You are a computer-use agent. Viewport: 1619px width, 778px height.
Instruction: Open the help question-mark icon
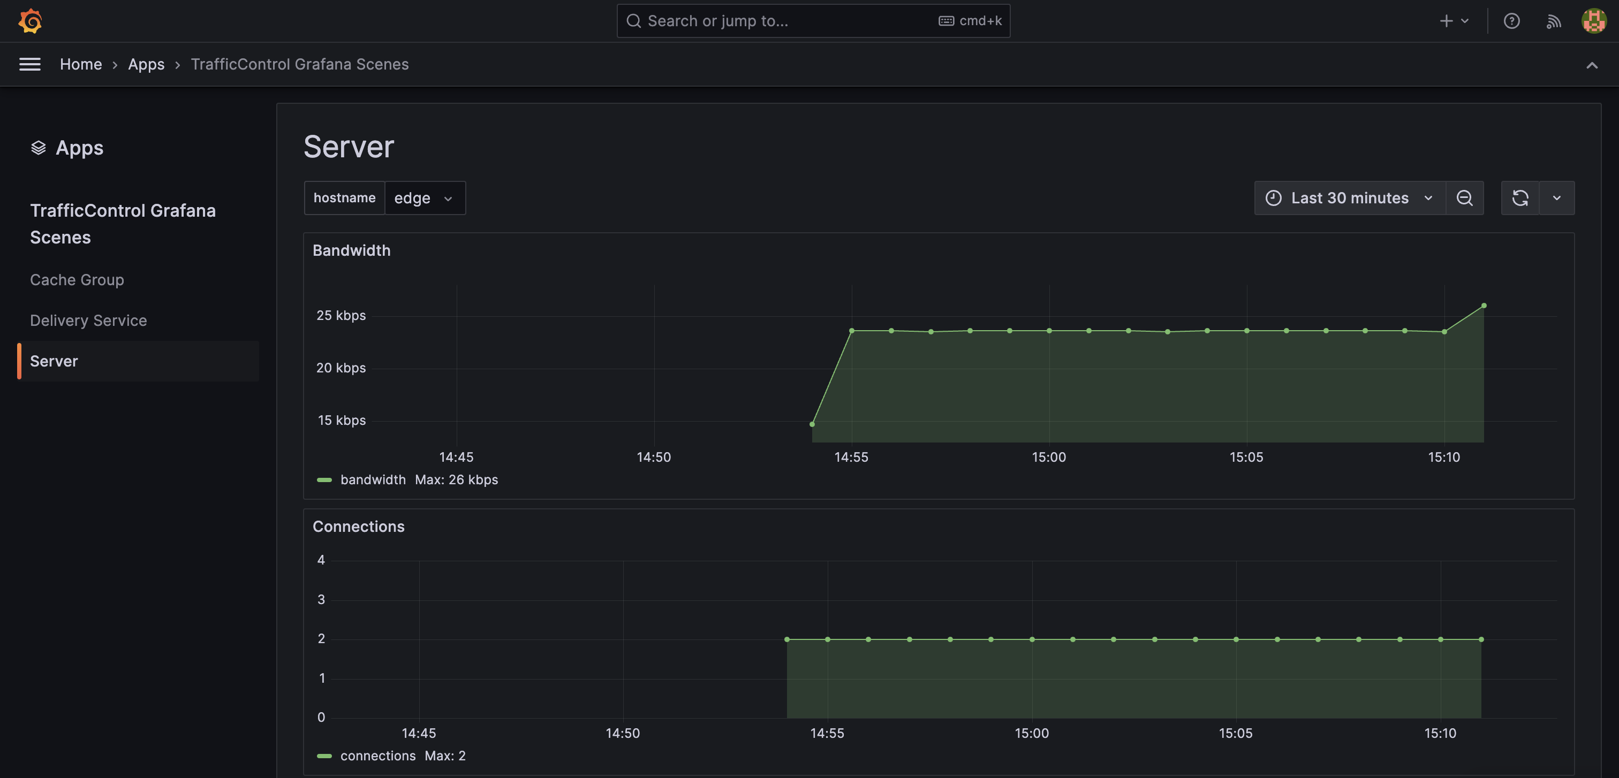1511,21
